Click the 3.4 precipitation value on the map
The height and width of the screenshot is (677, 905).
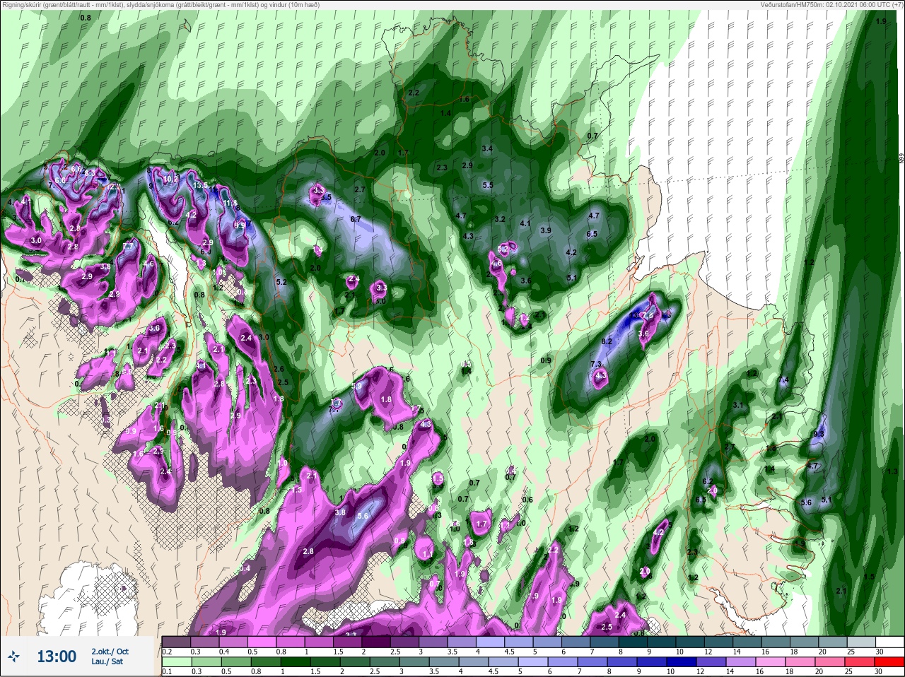(487, 148)
